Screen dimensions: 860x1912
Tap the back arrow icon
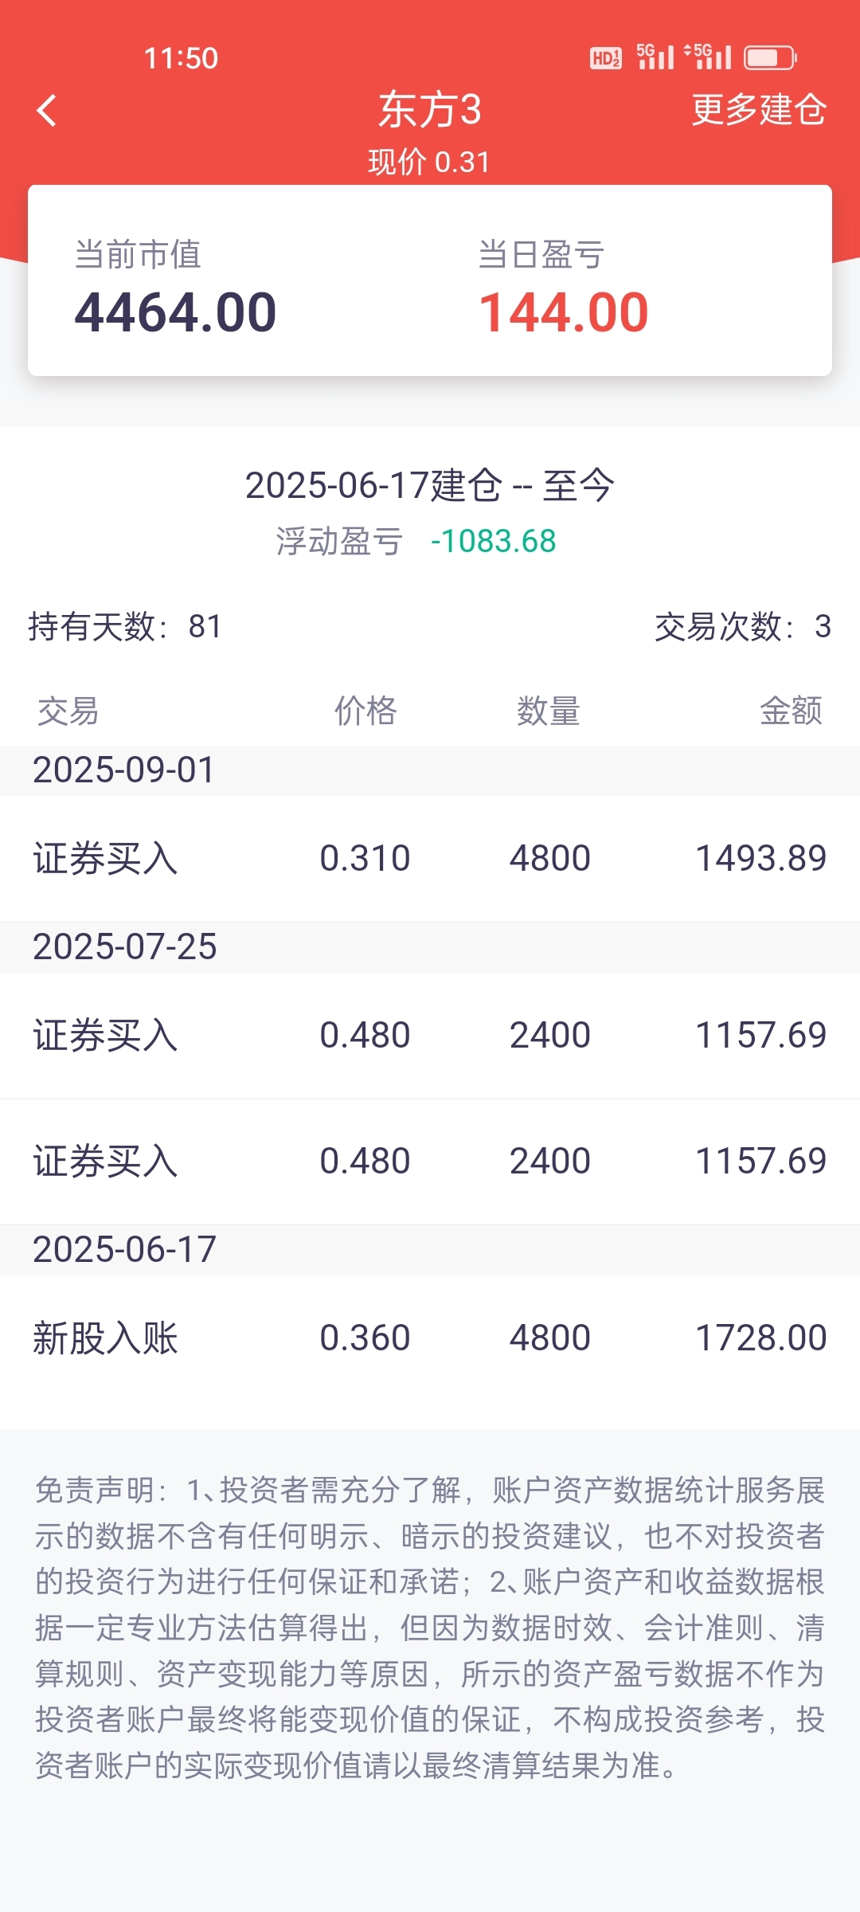(x=48, y=110)
